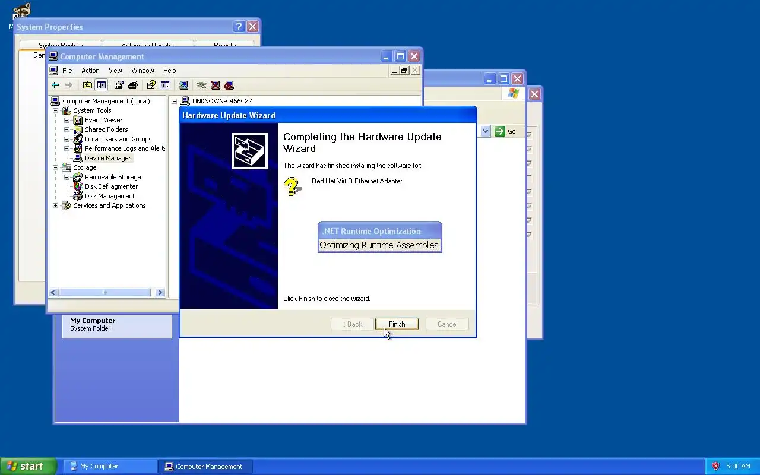Click the pane toggle icon right of Help
Image resolution: width=760 pixels, height=475 pixels.
(x=165, y=85)
